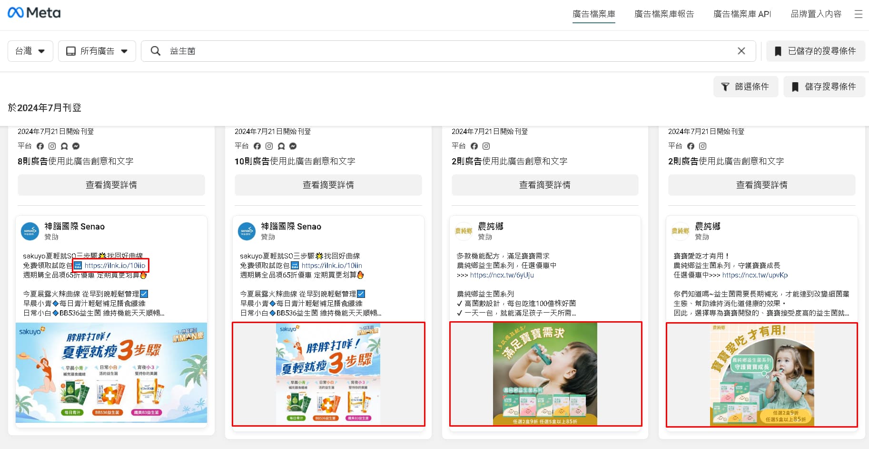Click text 10則廣告使用此廣告創意和文字

click(295, 161)
